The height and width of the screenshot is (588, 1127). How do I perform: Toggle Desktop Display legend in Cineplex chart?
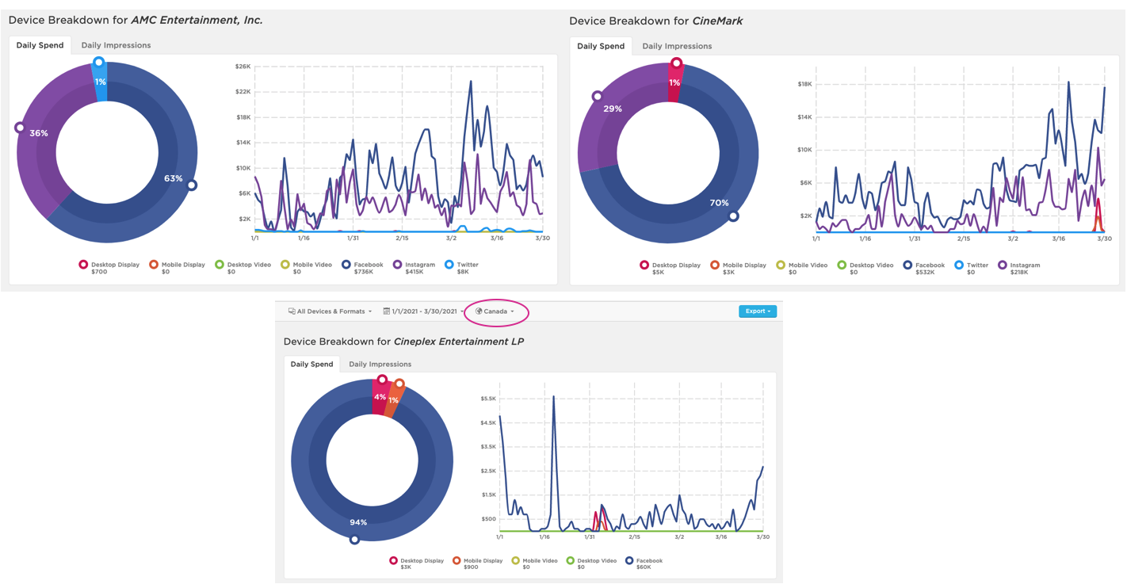tap(416, 563)
